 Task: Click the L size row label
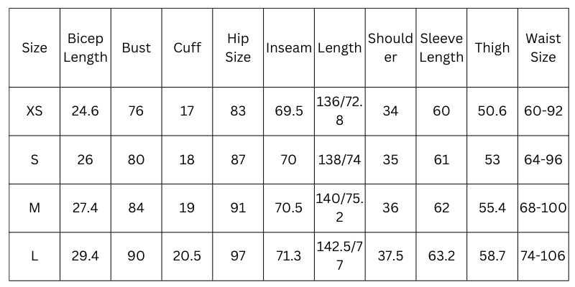pyautogui.click(x=34, y=256)
